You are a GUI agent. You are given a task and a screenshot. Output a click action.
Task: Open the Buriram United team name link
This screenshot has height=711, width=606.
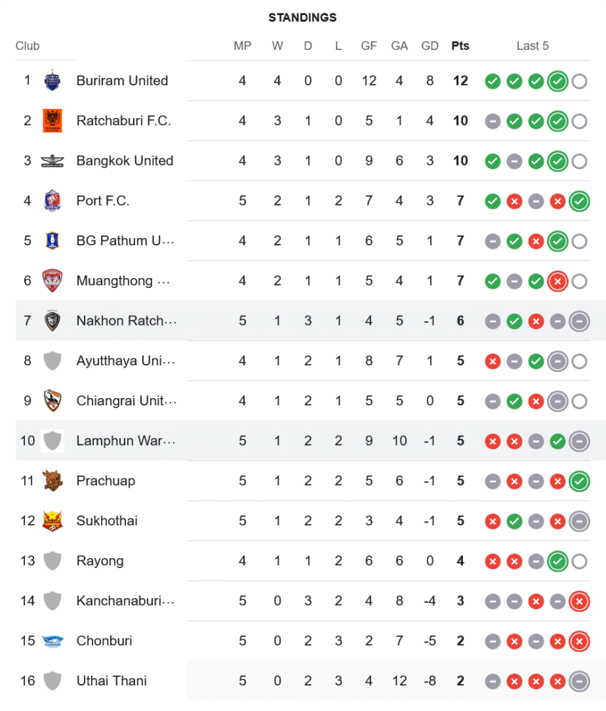tap(122, 80)
